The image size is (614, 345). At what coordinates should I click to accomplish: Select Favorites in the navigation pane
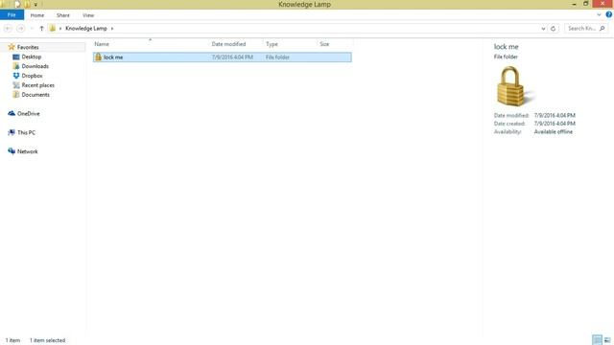28,47
